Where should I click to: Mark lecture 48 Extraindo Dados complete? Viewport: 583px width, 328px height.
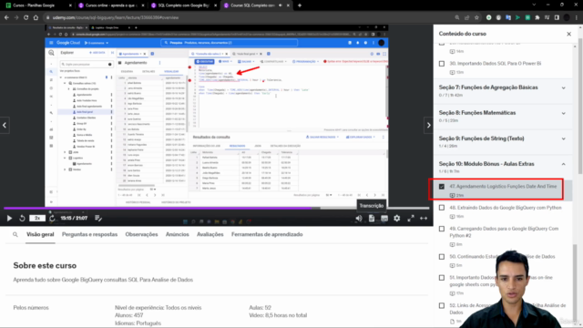(x=442, y=208)
